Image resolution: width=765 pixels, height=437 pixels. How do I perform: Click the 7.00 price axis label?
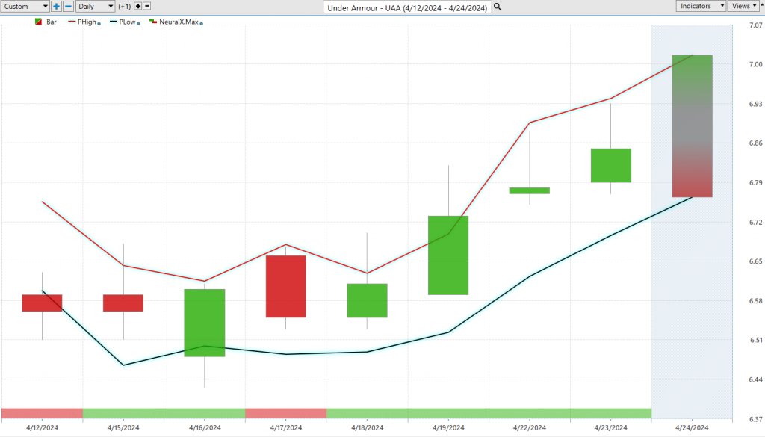point(756,64)
